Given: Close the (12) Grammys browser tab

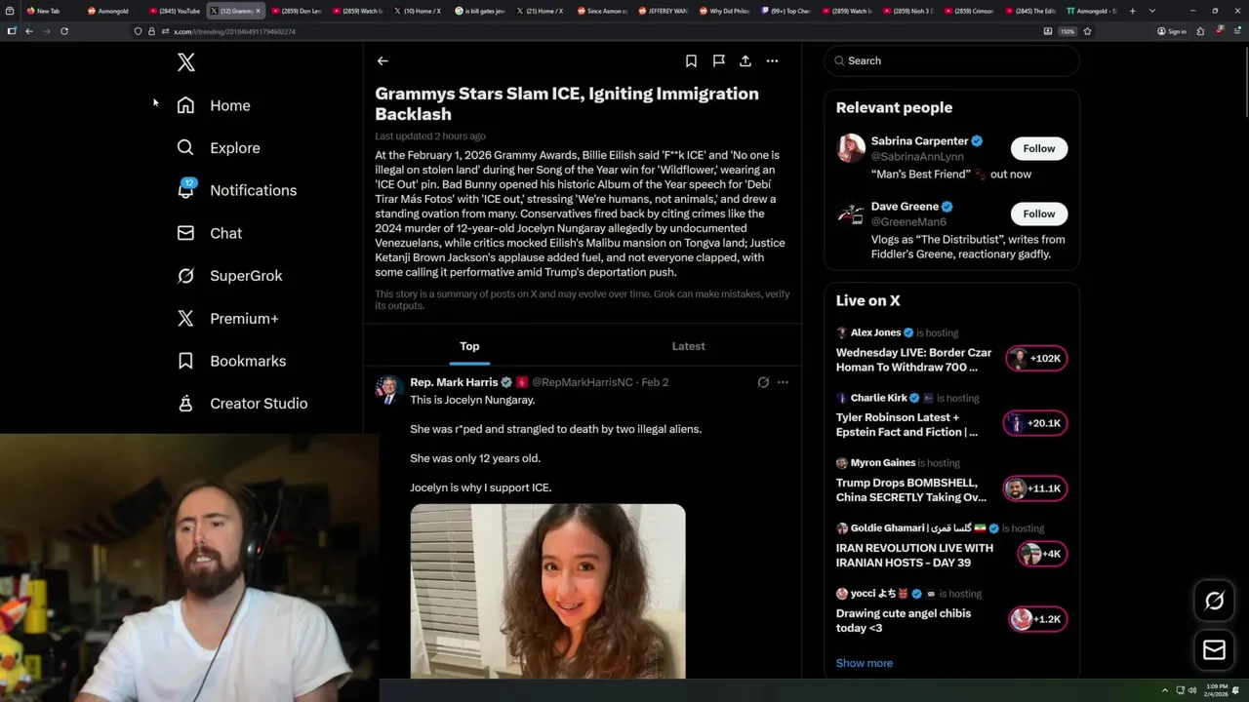Looking at the screenshot, I should [x=258, y=11].
